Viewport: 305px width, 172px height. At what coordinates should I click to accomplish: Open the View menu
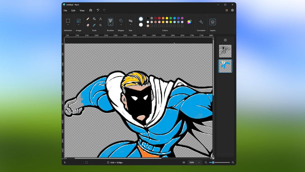[x=82, y=10]
